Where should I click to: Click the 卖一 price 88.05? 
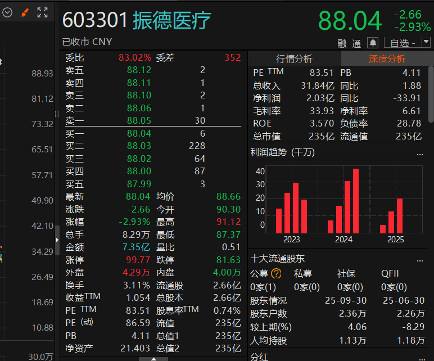click(139, 120)
